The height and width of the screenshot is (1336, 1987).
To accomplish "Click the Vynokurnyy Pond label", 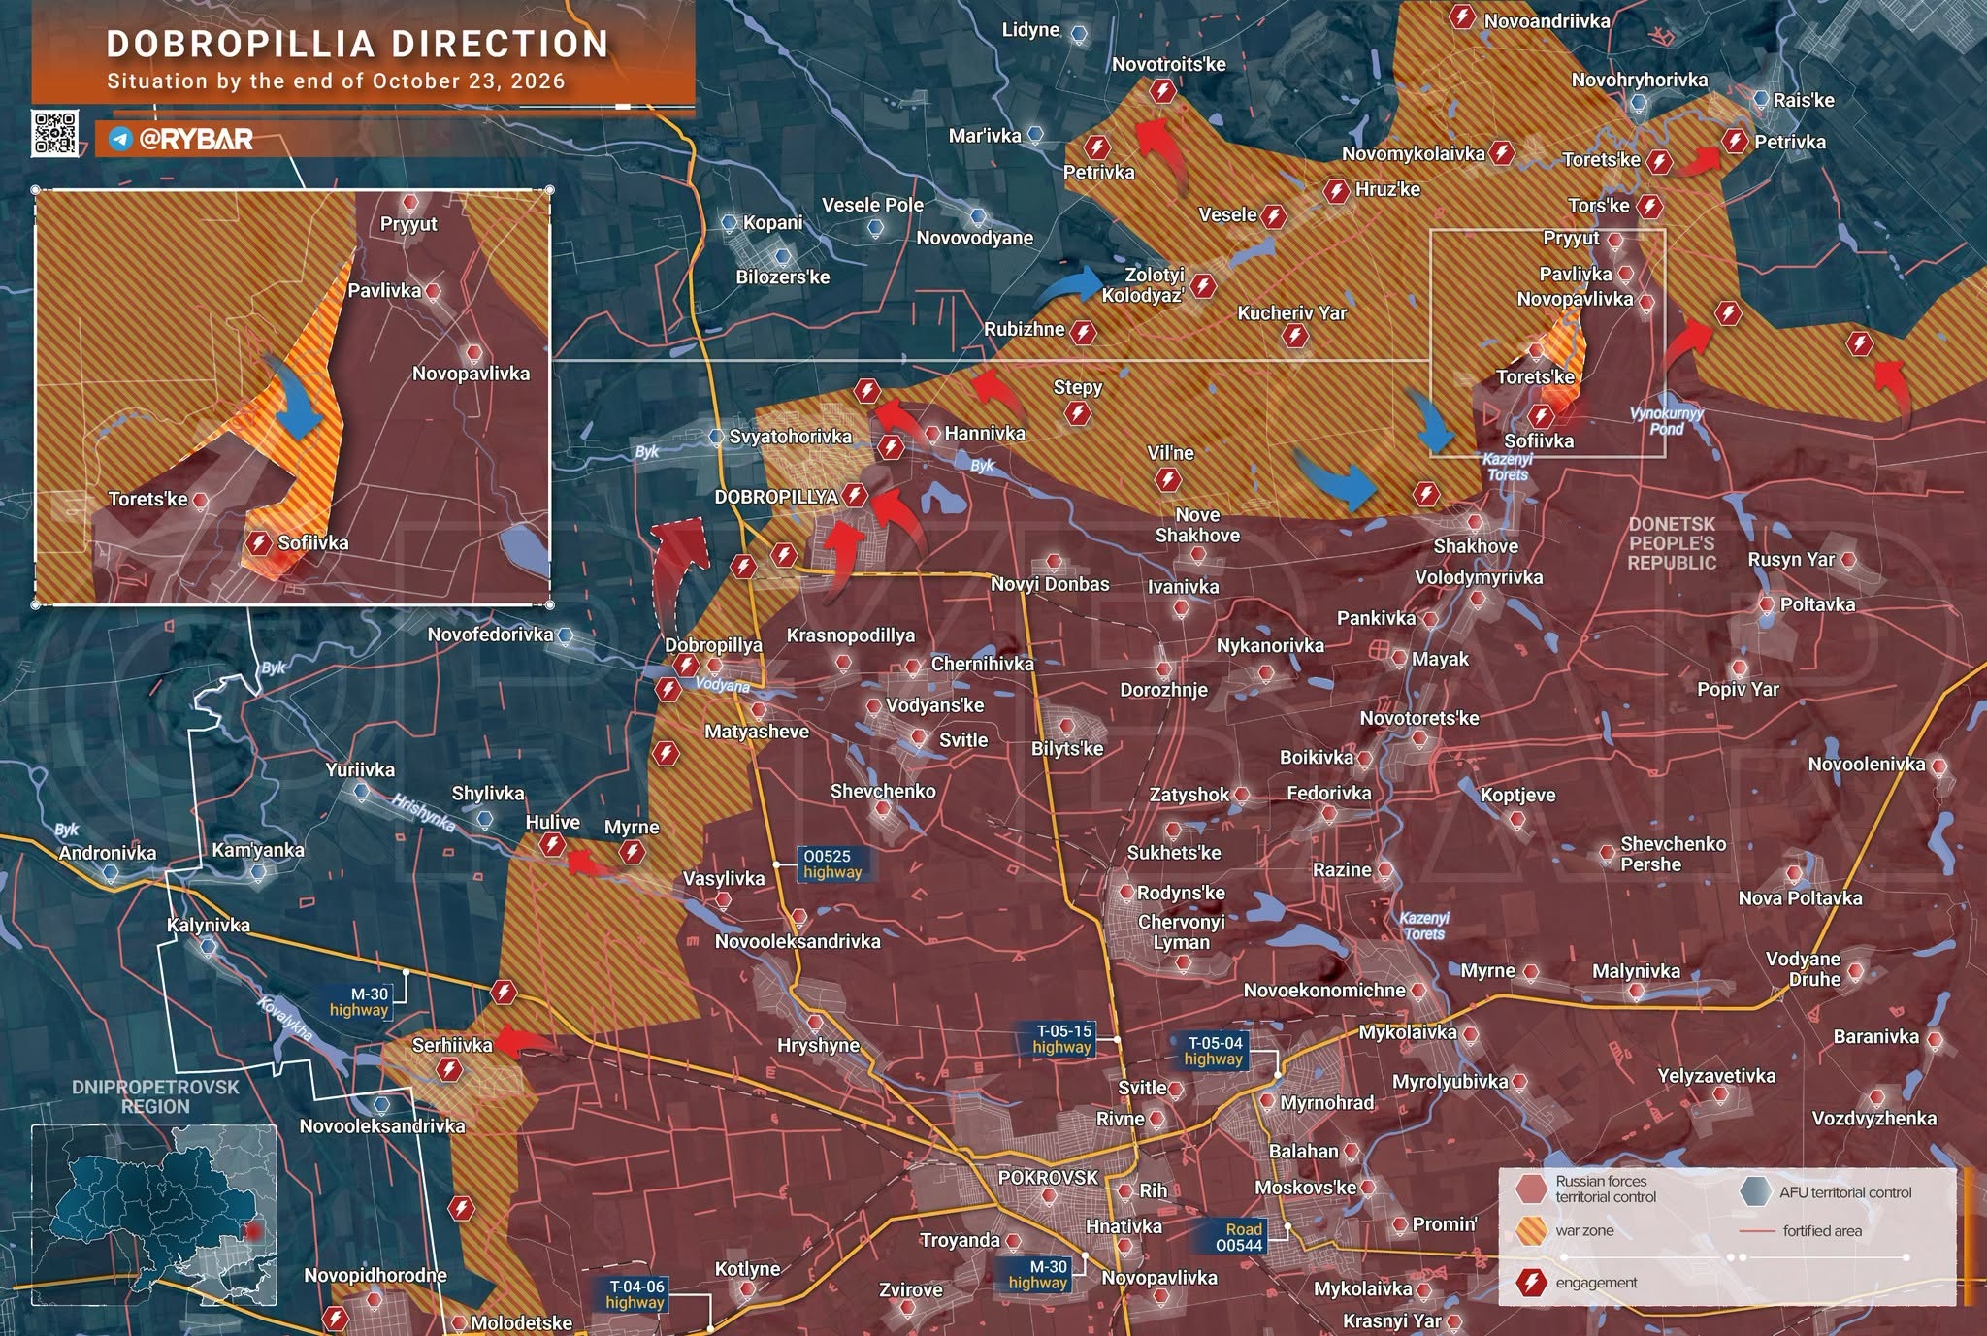I will (x=1667, y=421).
